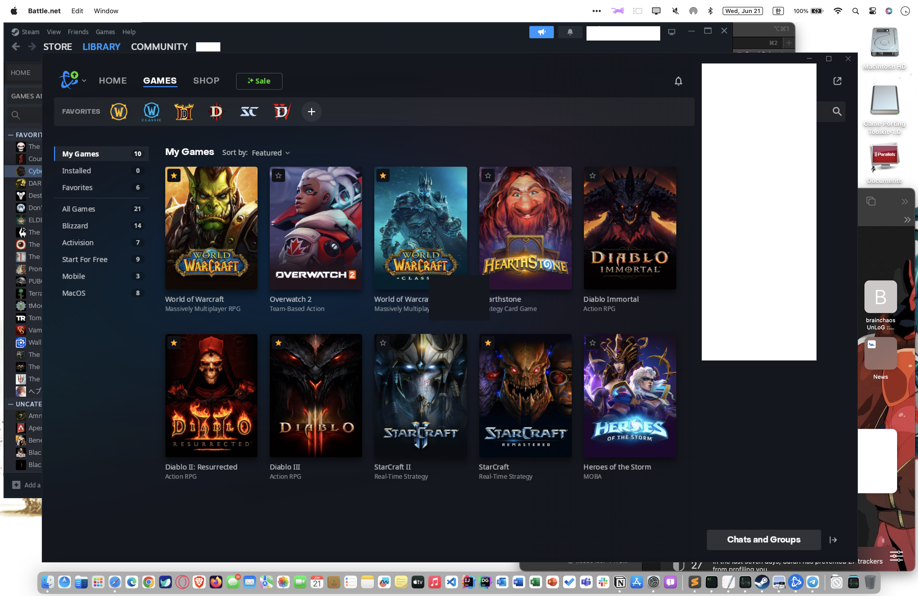918x596 pixels.
Task: Click the pop-out social window icon
Action: (837, 81)
